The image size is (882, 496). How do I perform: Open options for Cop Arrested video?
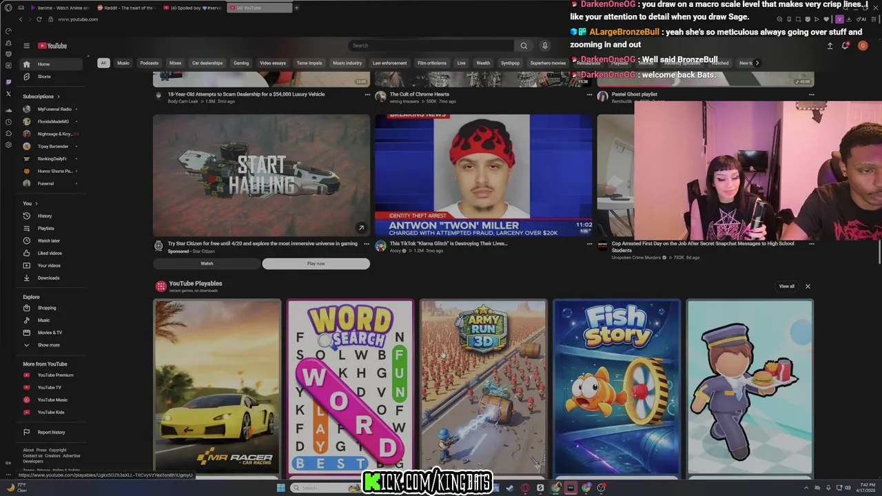(x=811, y=244)
